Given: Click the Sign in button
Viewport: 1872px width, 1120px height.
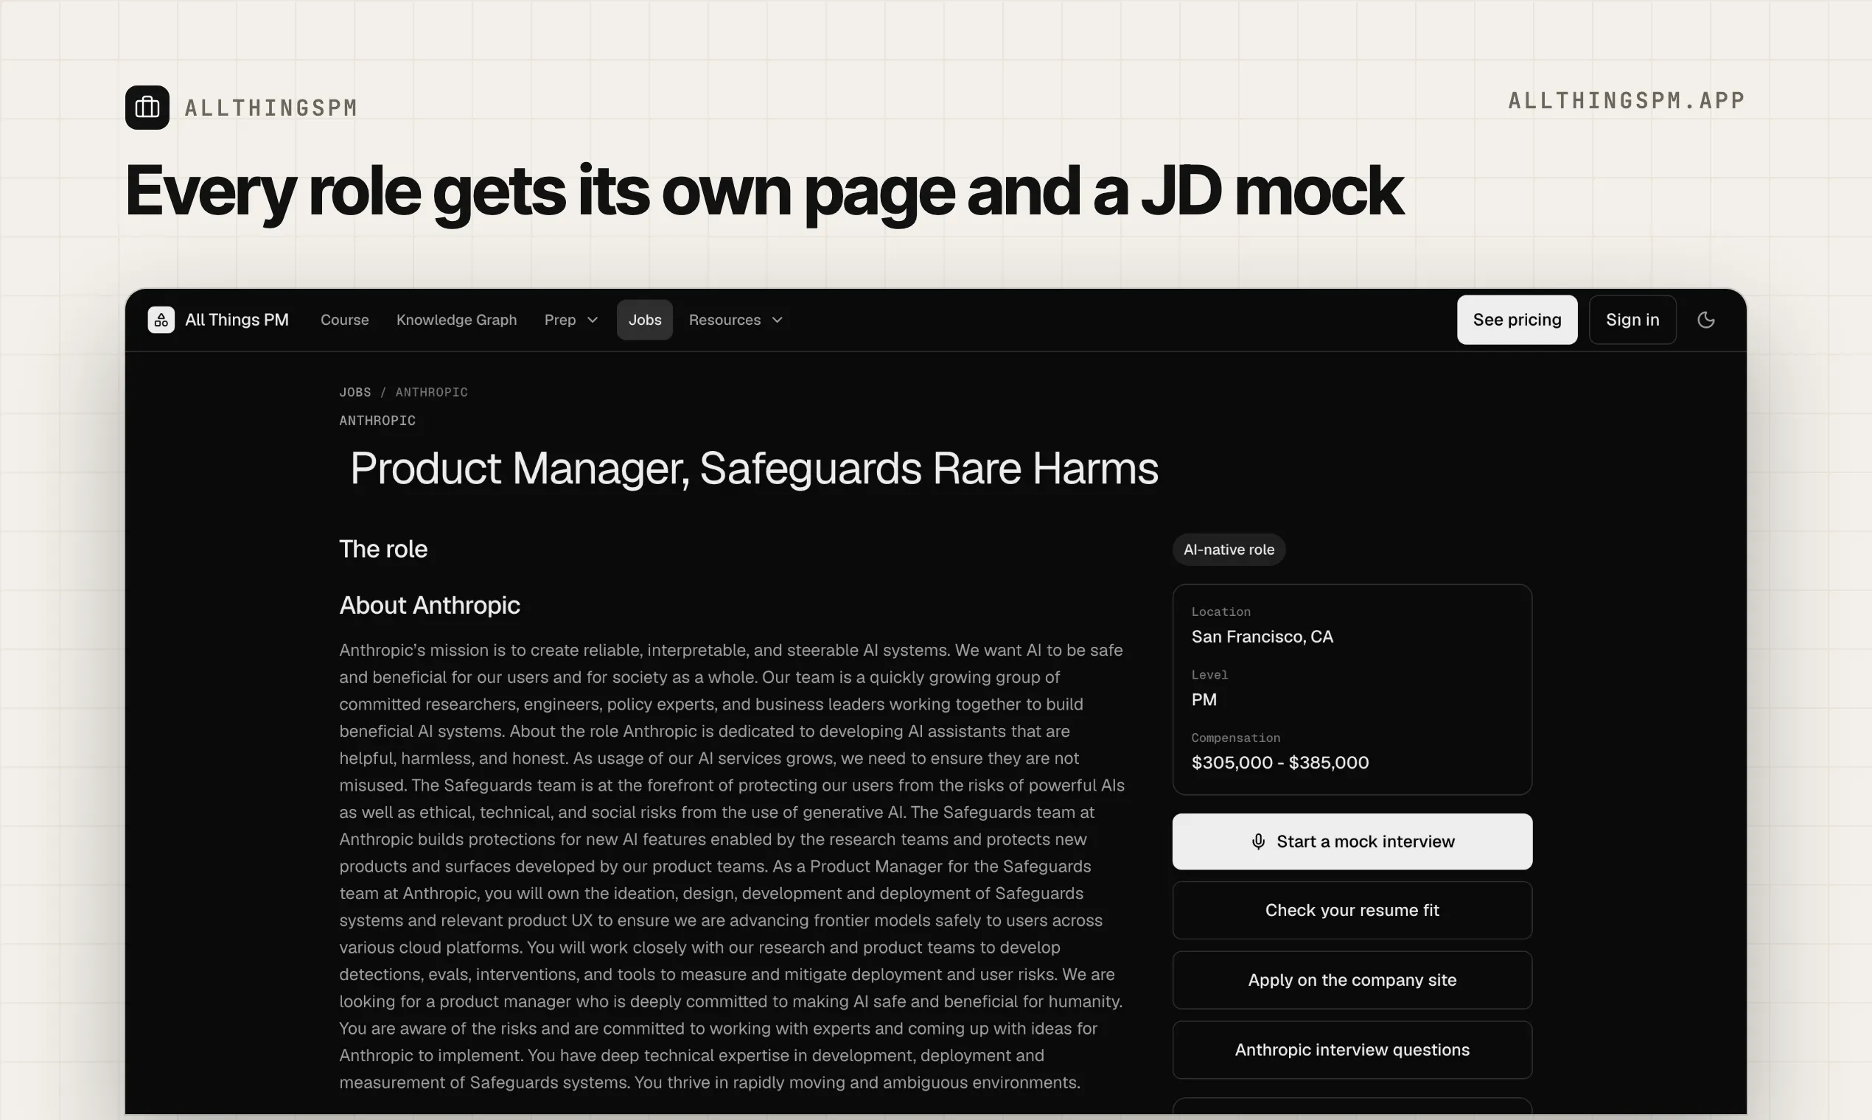Looking at the screenshot, I should tap(1632, 320).
